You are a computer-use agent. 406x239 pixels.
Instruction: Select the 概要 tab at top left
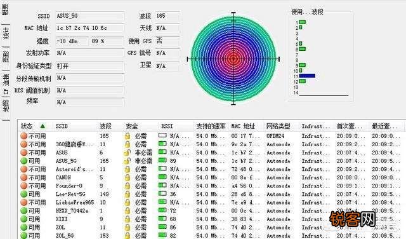coord(5,10)
